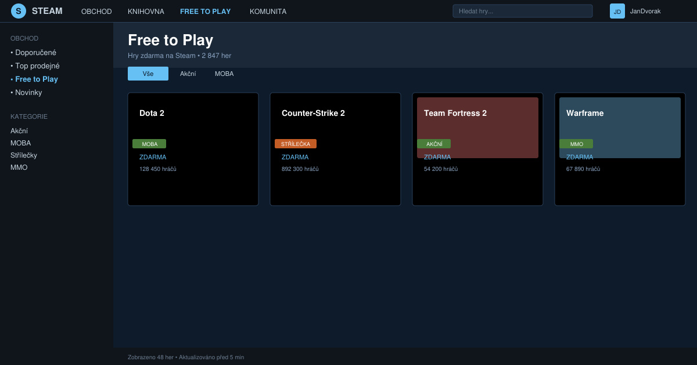Go to KNIHOVNA in the top navigation
This screenshot has height=365, width=697.
click(x=146, y=12)
